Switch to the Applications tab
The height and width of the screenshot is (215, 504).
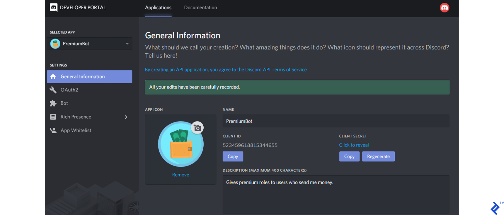point(158,8)
